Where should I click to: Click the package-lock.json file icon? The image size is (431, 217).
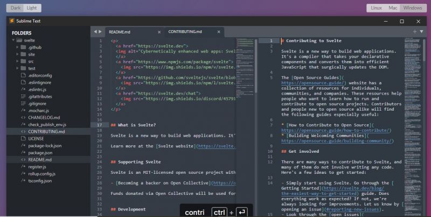pos(23,146)
